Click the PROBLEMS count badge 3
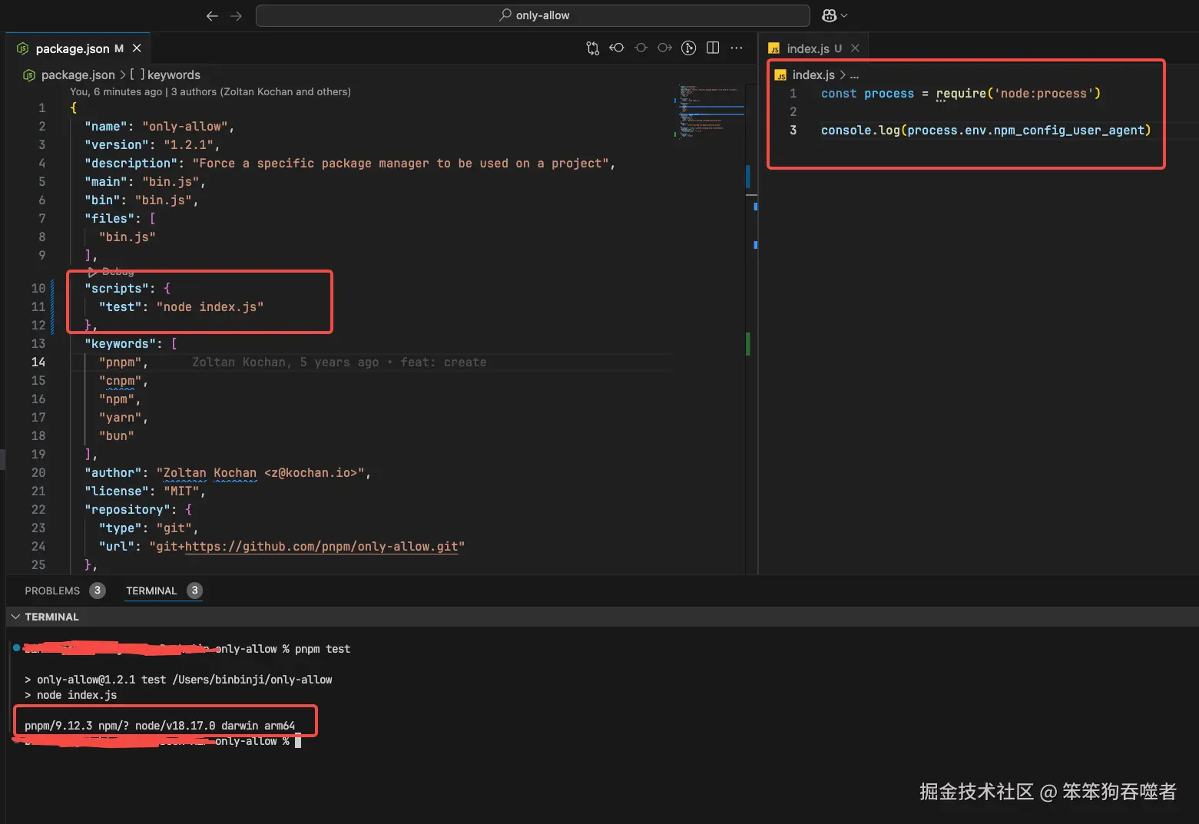This screenshot has width=1199, height=824. 98,591
